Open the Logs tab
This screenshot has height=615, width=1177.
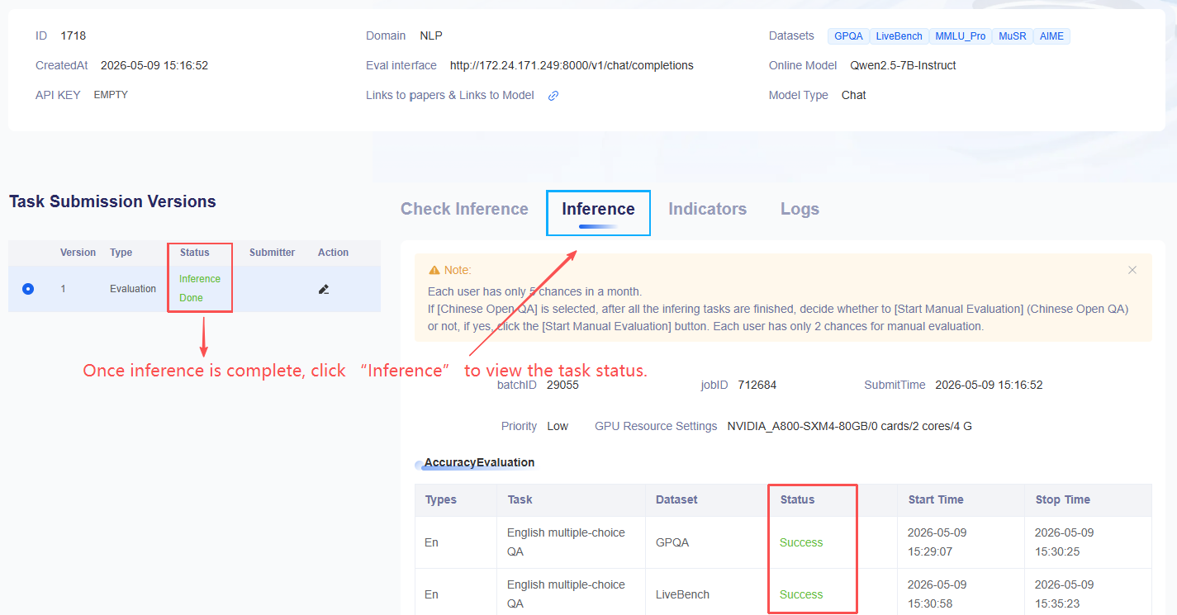click(x=800, y=209)
